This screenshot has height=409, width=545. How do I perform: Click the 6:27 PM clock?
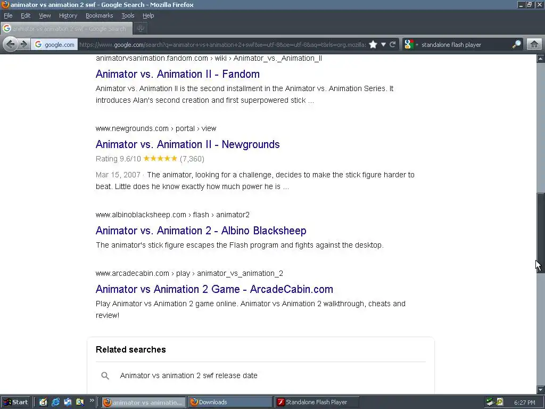coord(524,403)
